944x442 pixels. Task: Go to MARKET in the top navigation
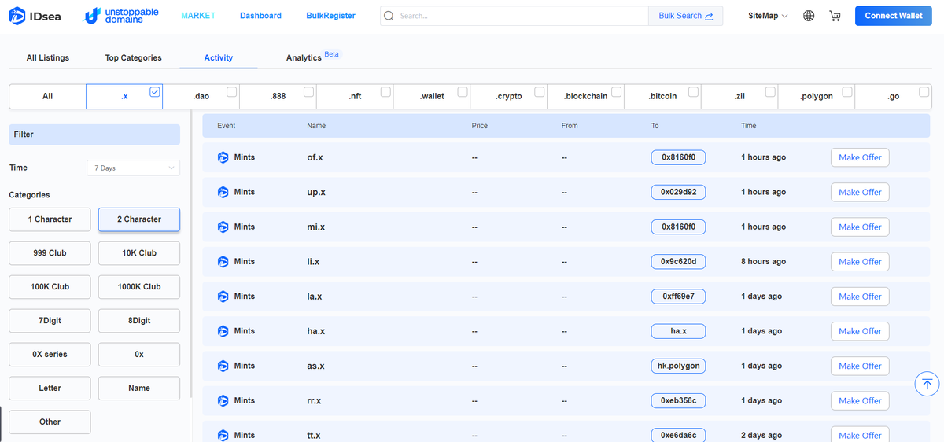[x=198, y=16]
